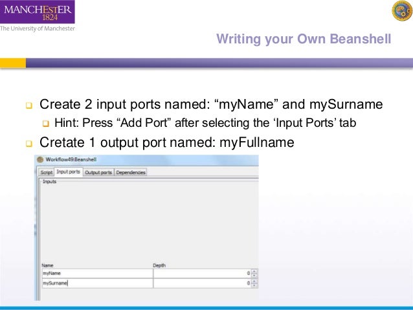
Task: Click the Workflow49:Beanshell window icon
Action: [x=40, y=159]
